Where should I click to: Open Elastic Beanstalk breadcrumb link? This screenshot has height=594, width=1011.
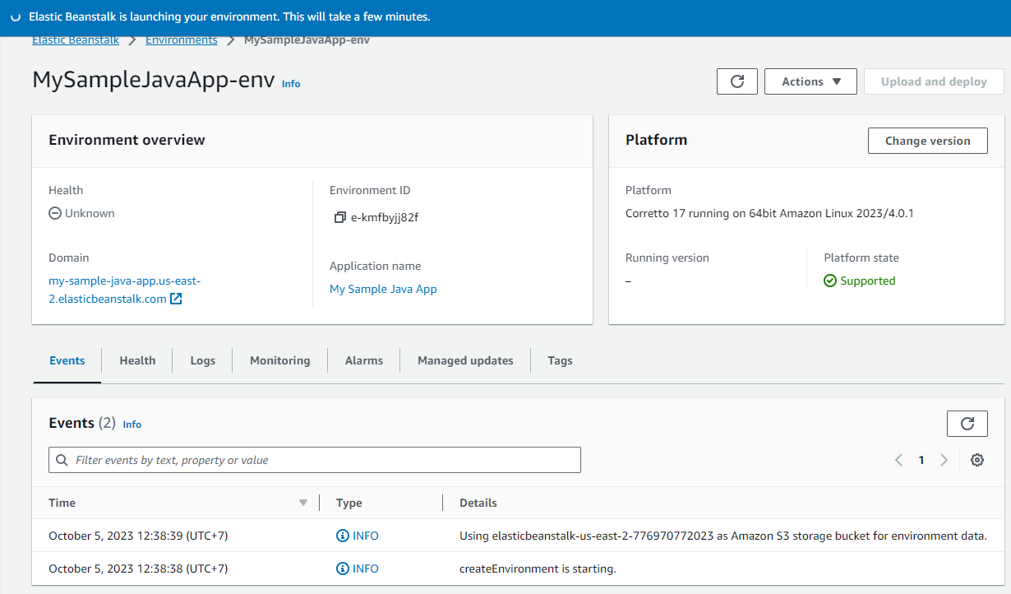point(76,40)
